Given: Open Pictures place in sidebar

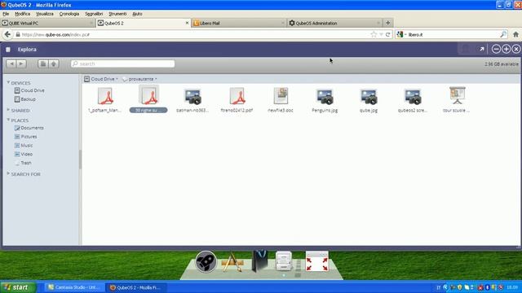Looking at the screenshot, I should [25, 137].
